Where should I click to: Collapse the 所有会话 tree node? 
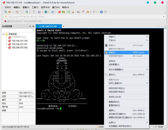click(x=3, y=34)
